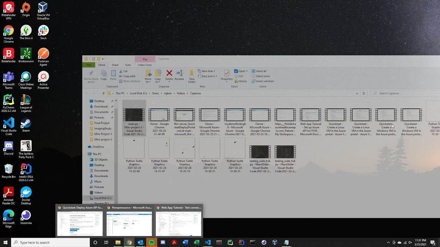Open the Video Tools tab

[145, 65]
